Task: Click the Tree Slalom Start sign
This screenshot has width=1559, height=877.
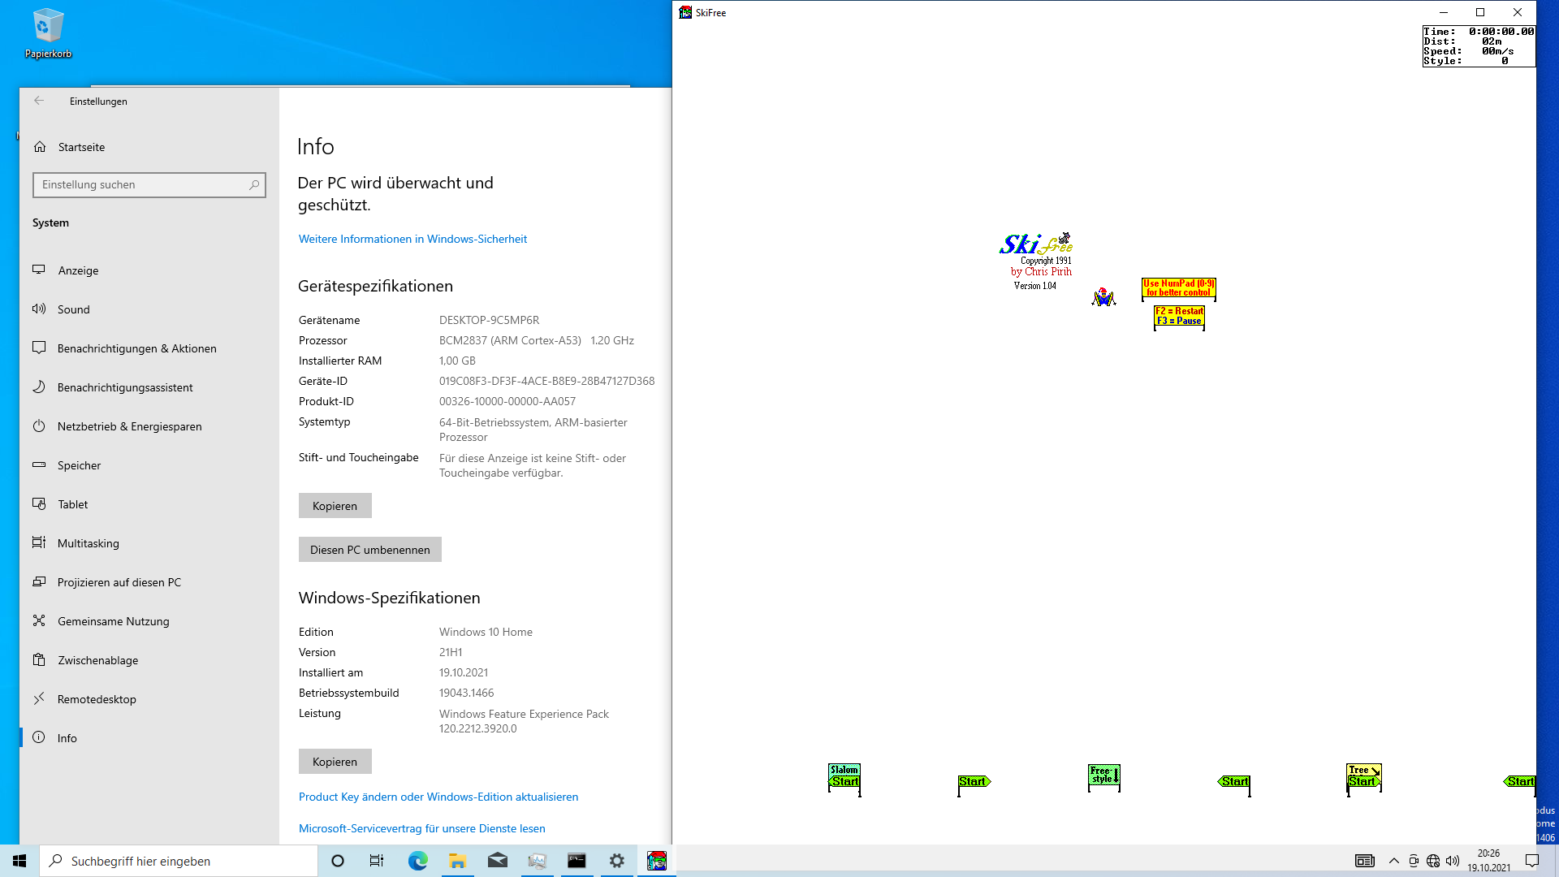Action: [x=1363, y=775]
